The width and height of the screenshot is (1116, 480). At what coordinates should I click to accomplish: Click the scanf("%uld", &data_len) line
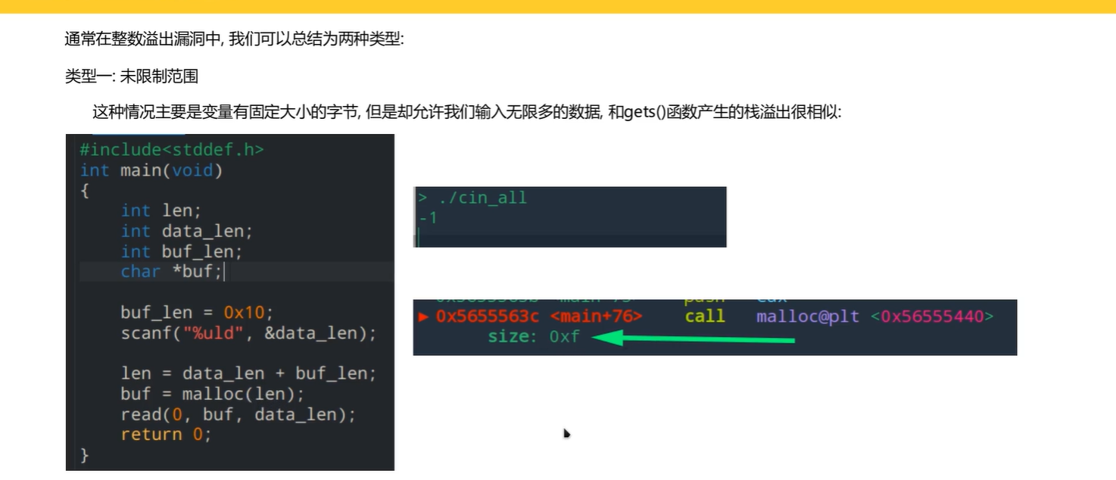248,332
